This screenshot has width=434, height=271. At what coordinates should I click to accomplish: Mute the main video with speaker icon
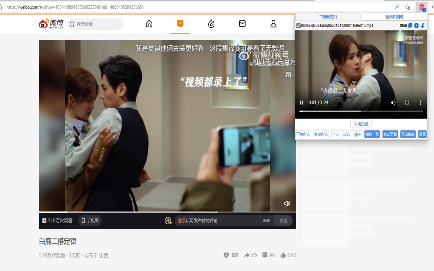pos(287,203)
